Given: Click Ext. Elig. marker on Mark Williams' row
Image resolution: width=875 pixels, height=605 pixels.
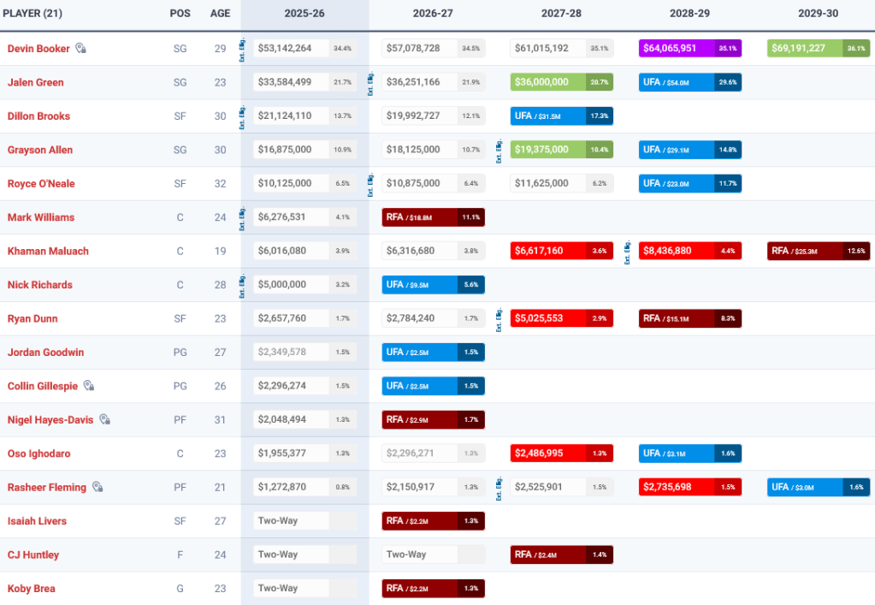Looking at the screenshot, I should click(x=243, y=217).
